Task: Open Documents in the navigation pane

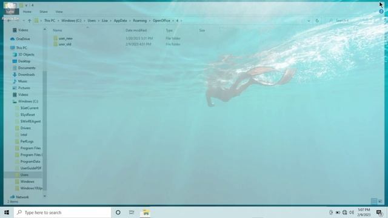Action: pos(27,68)
